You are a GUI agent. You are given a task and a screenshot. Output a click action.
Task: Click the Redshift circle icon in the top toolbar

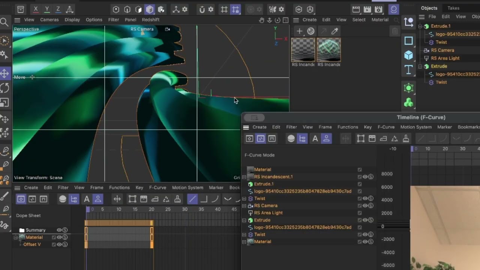point(393,9)
